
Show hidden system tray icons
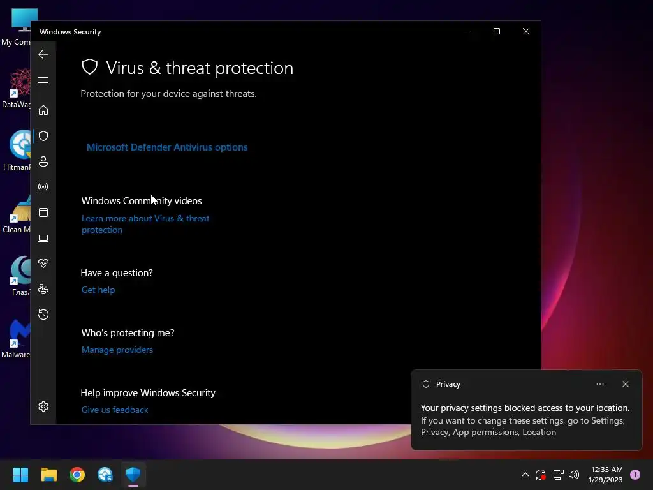coord(525,475)
